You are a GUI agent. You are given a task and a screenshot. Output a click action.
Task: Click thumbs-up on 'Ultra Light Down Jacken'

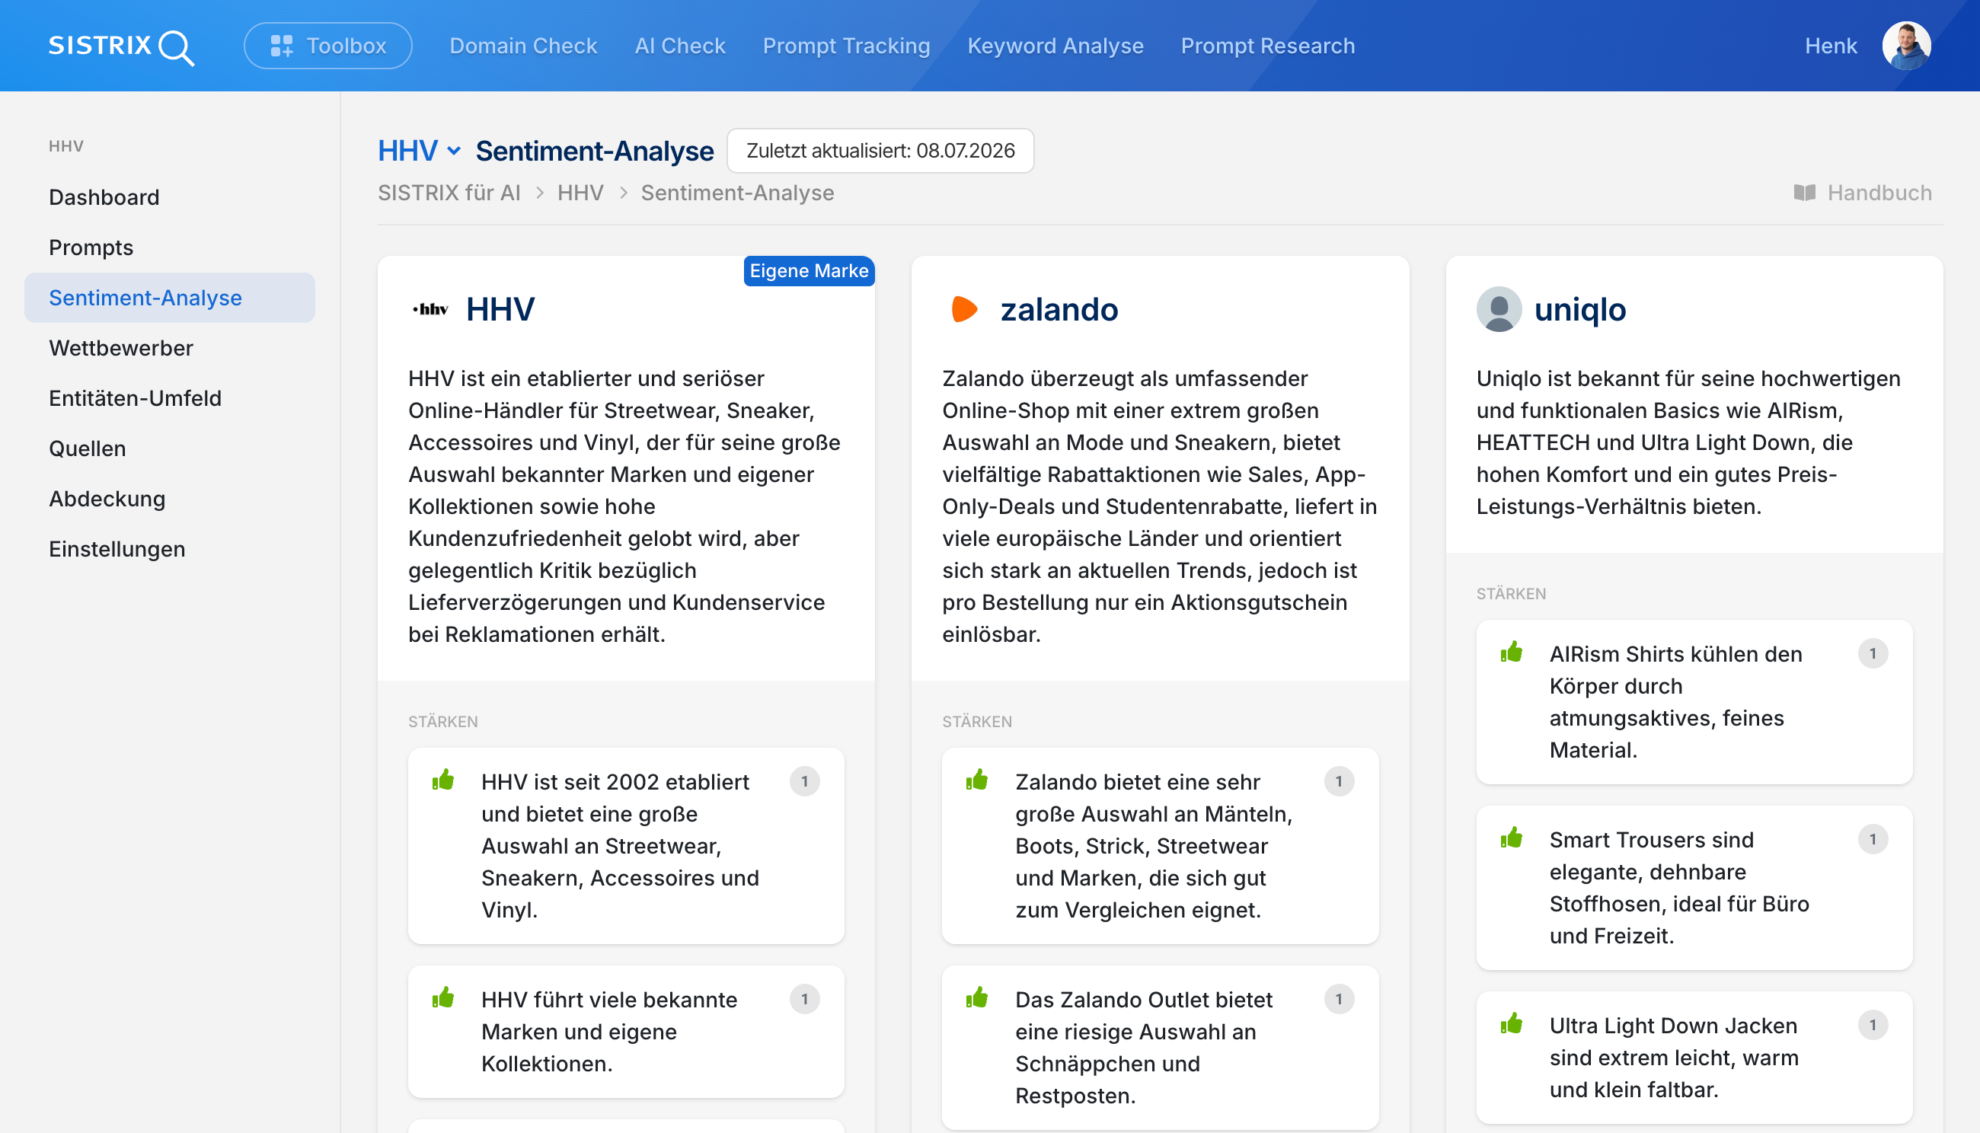click(1512, 1025)
